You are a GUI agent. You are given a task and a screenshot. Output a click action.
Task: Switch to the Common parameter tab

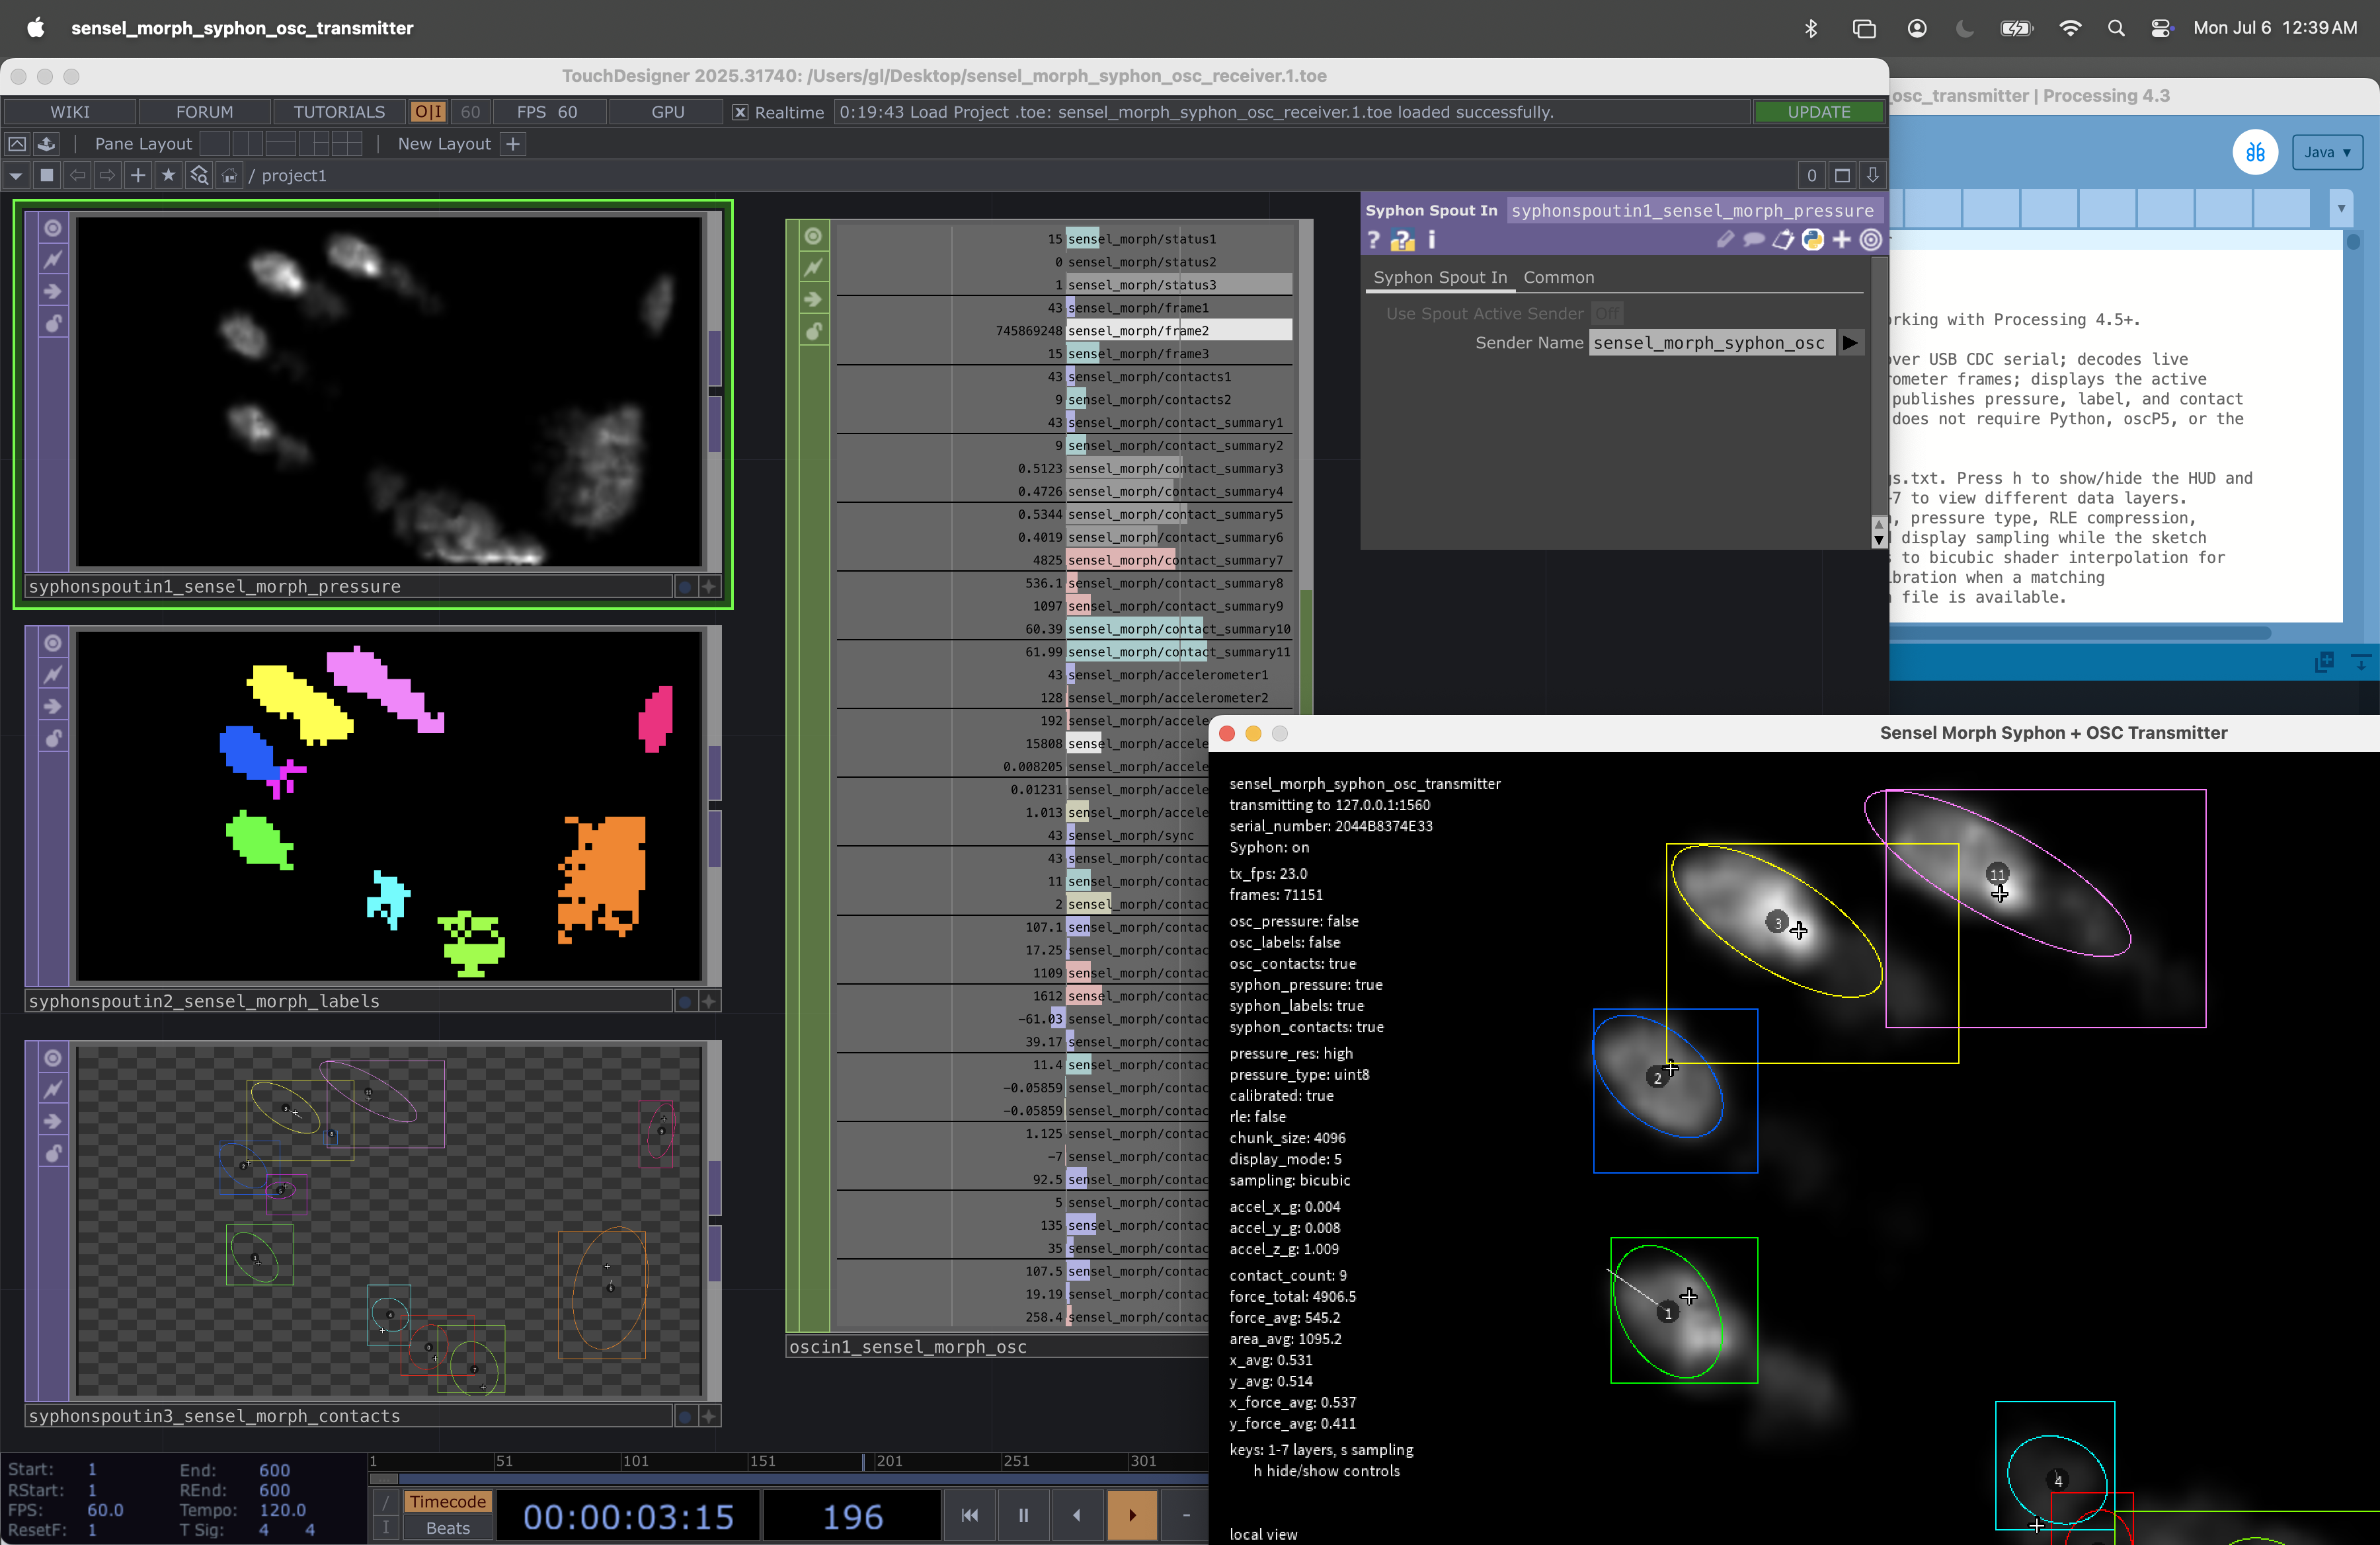pos(1558,278)
